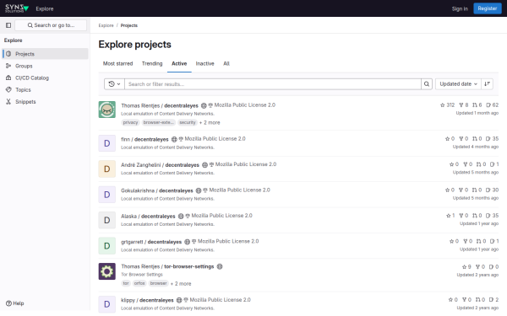This screenshot has width=507, height=316.
Task: Open finn / decentraleyes project
Action: pos(144,139)
